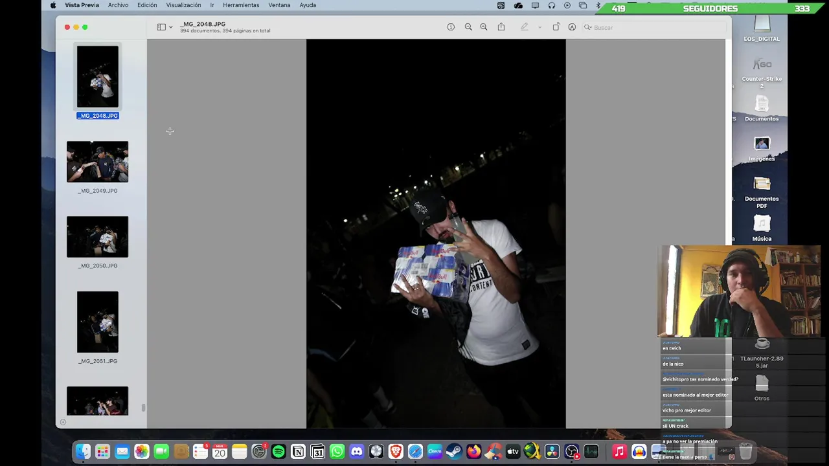Open DaVinci Resolve from the Dock
The height and width of the screenshot is (466, 829).
pos(552,452)
